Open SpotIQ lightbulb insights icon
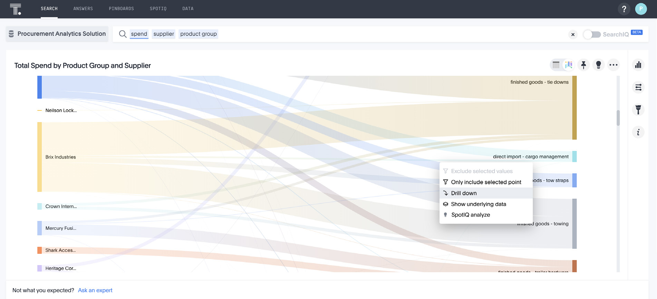657x299 pixels. click(x=598, y=65)
